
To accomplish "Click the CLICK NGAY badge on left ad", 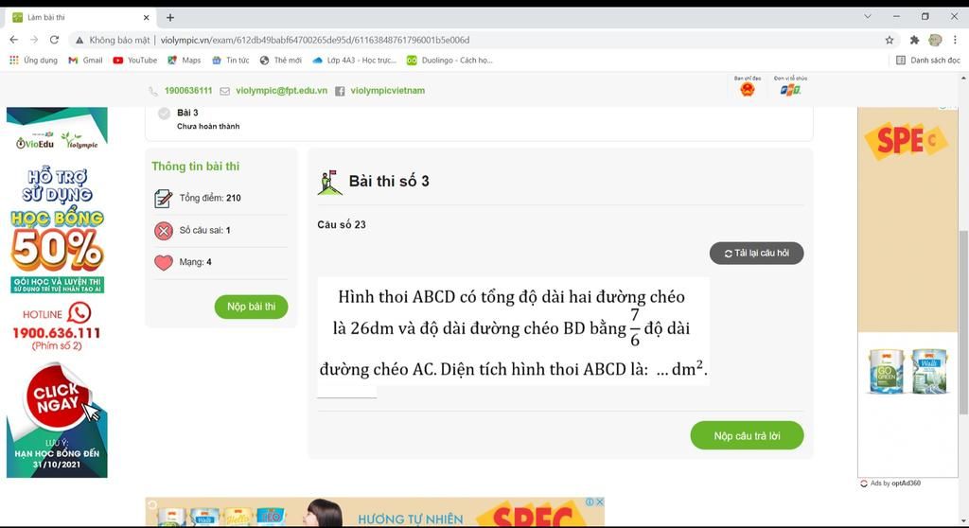I will tap(57, 396).
